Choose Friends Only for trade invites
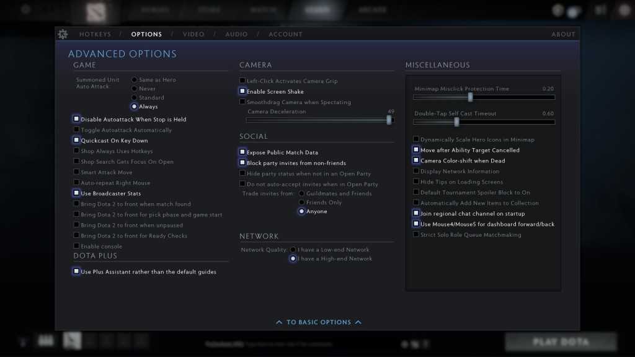This screenshot has width=635, height=357. tap(302, 203)
